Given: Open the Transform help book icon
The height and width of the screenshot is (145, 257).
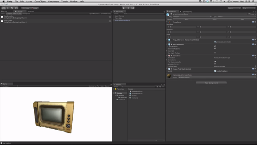Looking at the screenshot, I should coord(253,22).
